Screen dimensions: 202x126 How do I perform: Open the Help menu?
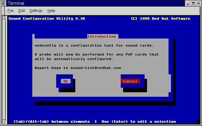[51, 11]
